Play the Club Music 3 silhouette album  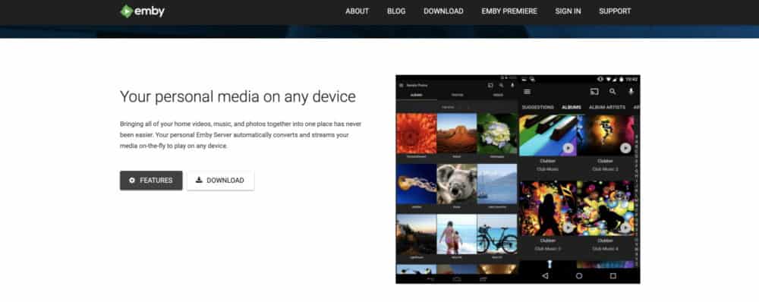click(x=568, y=228)
